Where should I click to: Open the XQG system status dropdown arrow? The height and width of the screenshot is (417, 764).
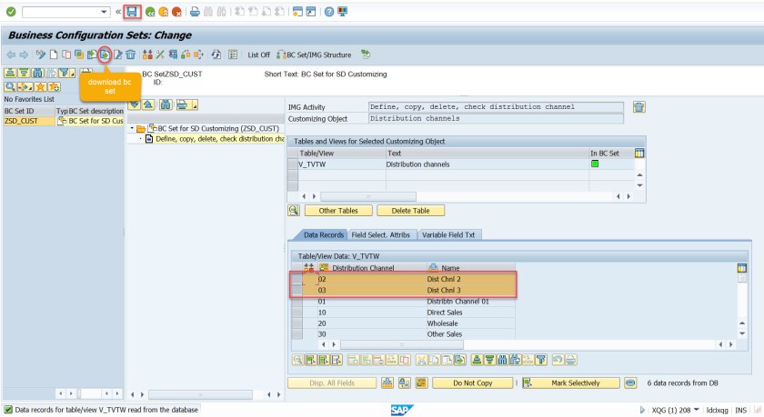tap(698, 410)
